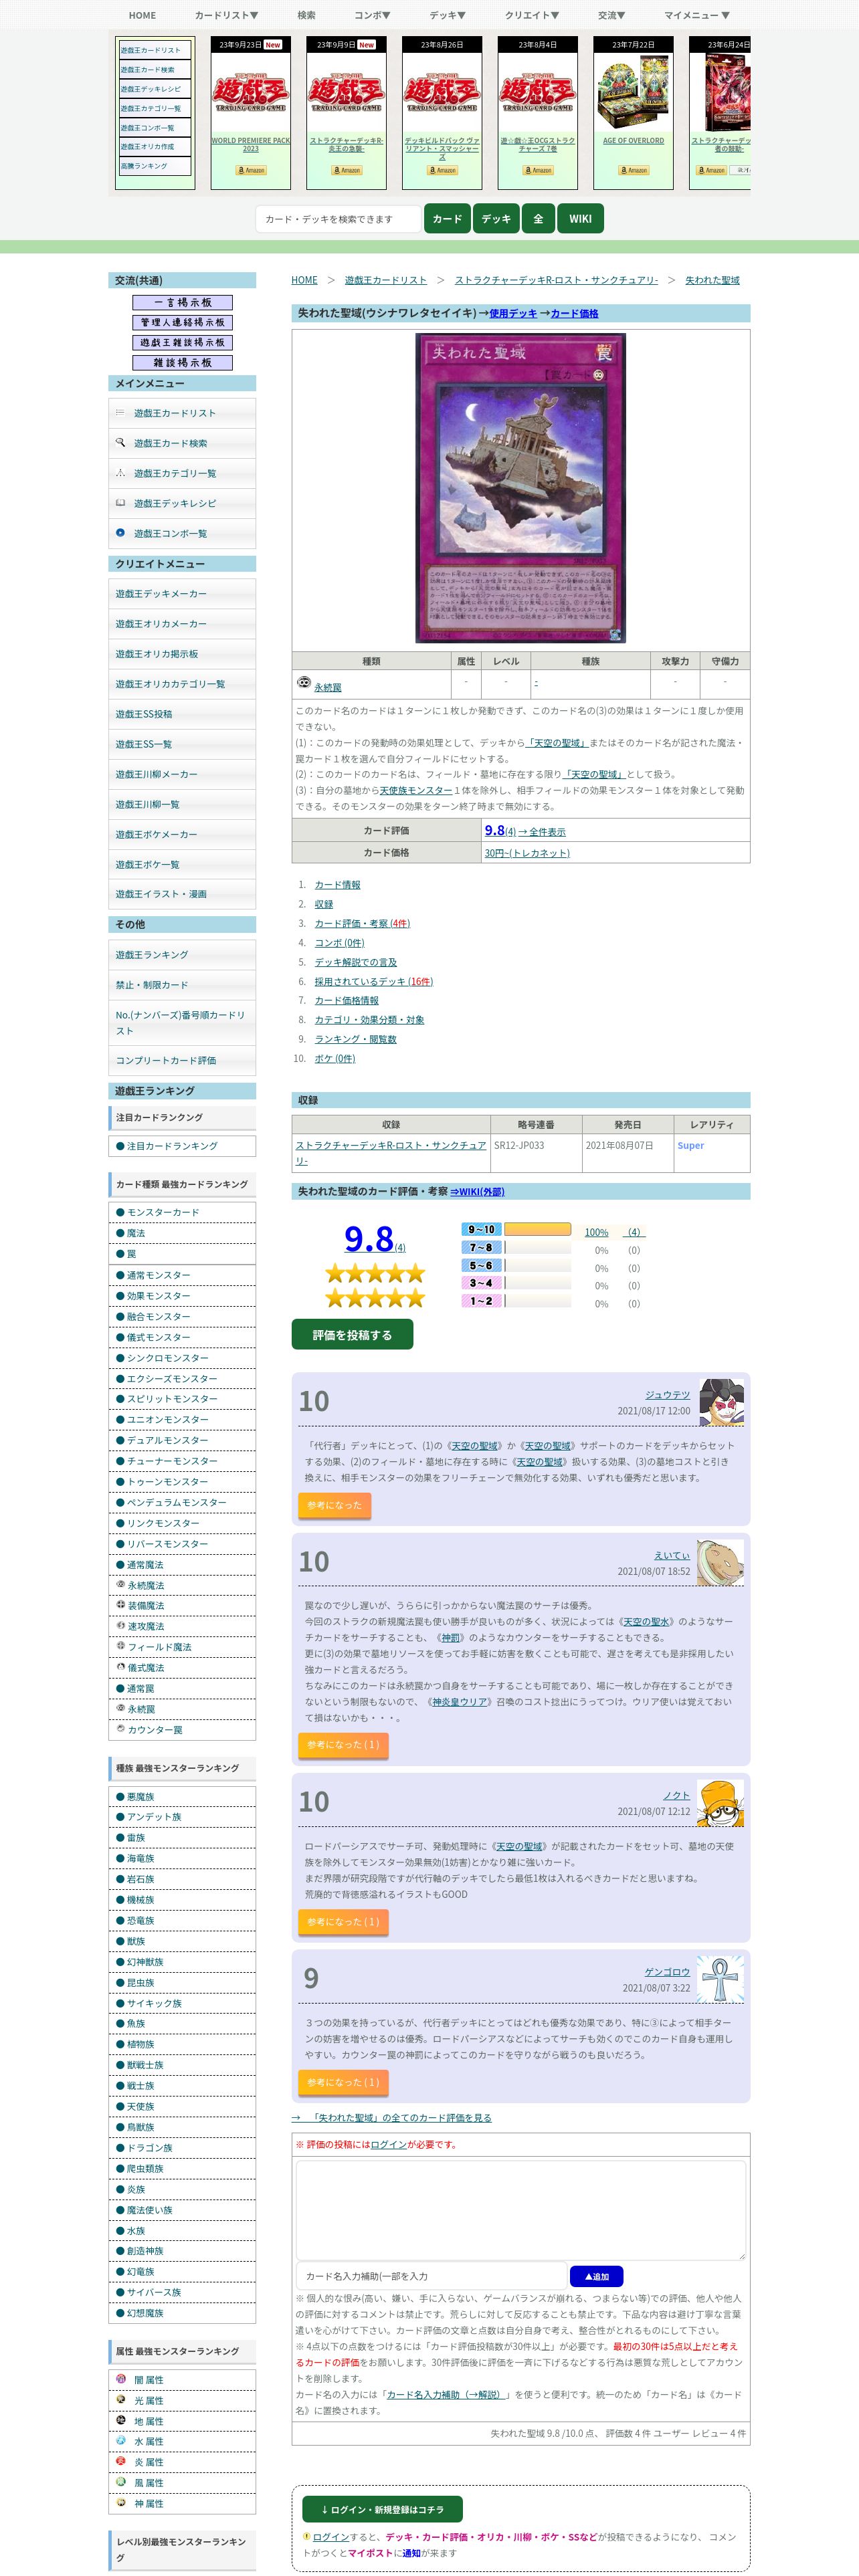
Task: Expand the クリエイト▼ top menu
Action: click(532, 15)
